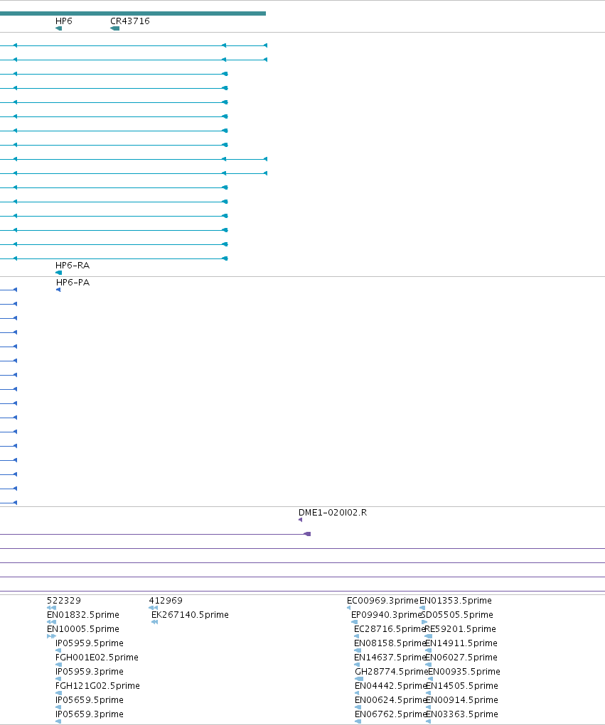Select the long teal gene bar at top
The height and width of the screenshot is (725, 605).
click(133, 13)
